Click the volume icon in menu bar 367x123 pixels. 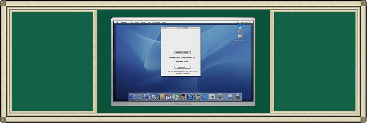point(238,22)
